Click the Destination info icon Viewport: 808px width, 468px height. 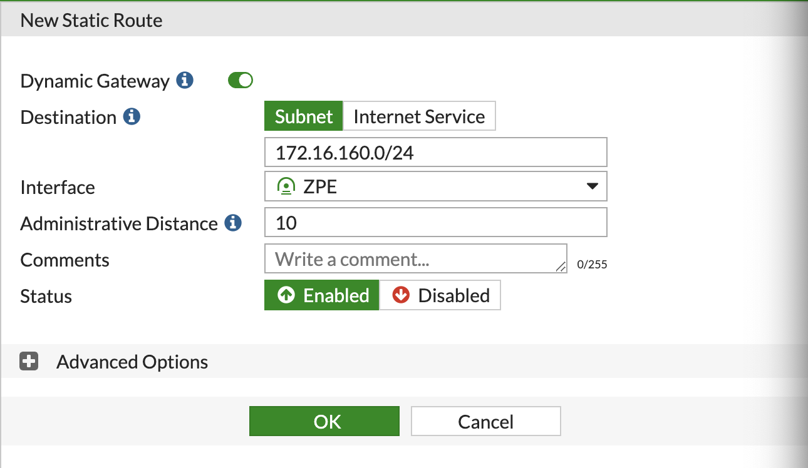[x=132, y=116]
